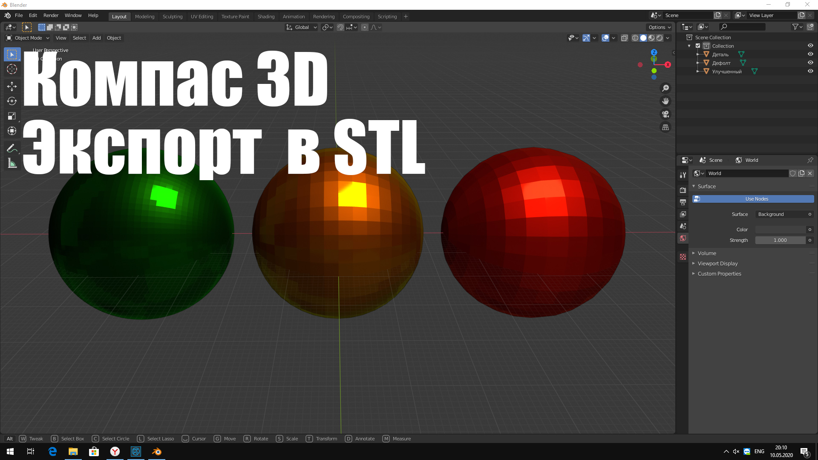The image size is (818, 460).
Task: Open the Render menu
Action: tap(51, 15)
